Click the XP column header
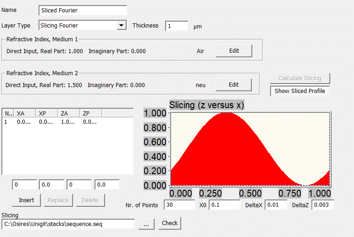This screenshot has height=237, width=354. 47,113
